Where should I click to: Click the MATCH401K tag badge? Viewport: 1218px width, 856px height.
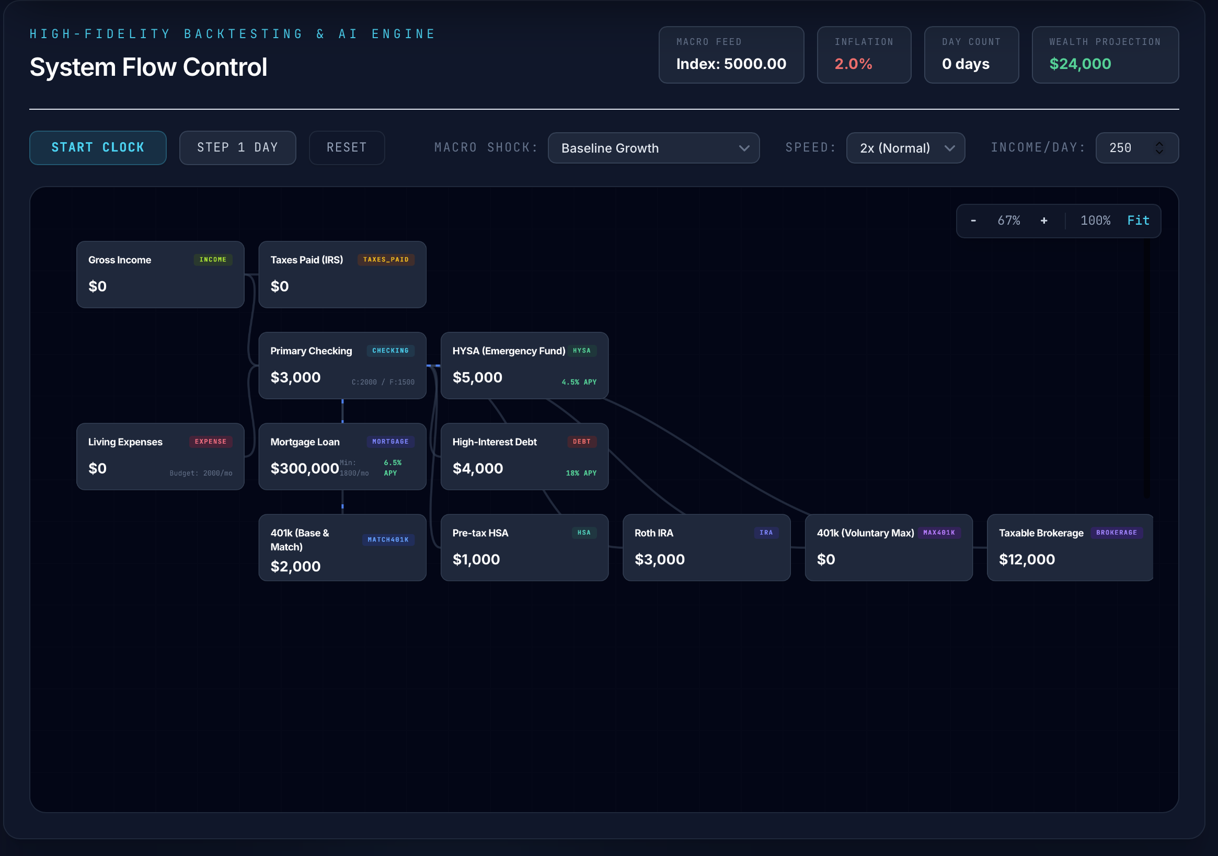(388, 540)
